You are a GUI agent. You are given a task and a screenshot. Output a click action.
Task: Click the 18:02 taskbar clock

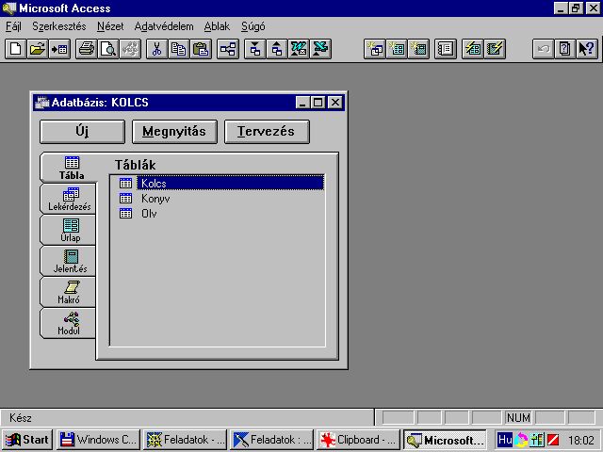tap(581, 440)
